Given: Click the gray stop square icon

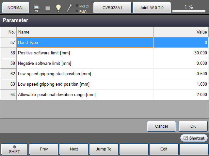Looking at the screenshot, I should 48,8.
